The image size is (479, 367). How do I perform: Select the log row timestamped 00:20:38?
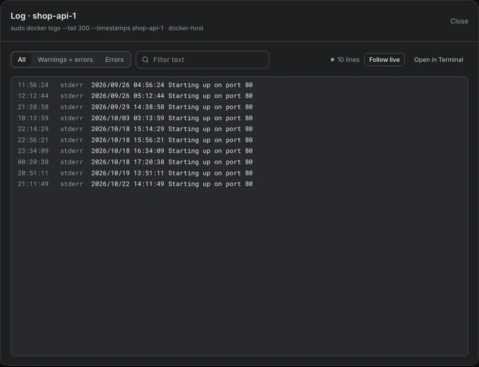tap(239, 162)
